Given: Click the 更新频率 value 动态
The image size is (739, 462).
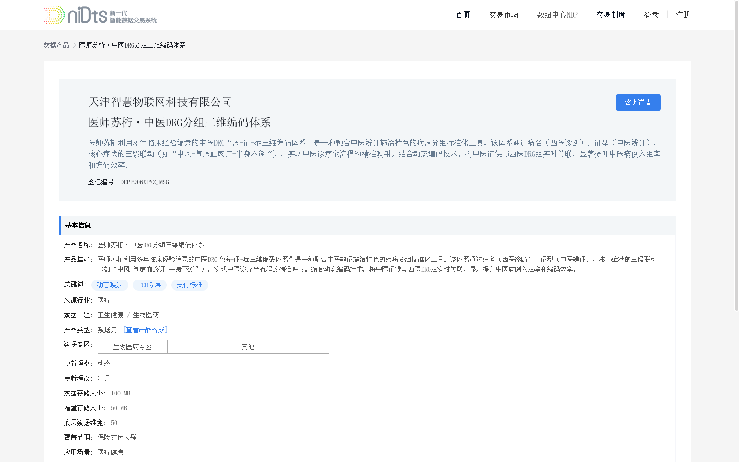Looking at the screenshot, I should pyautogui.click(x=104, y=364).
